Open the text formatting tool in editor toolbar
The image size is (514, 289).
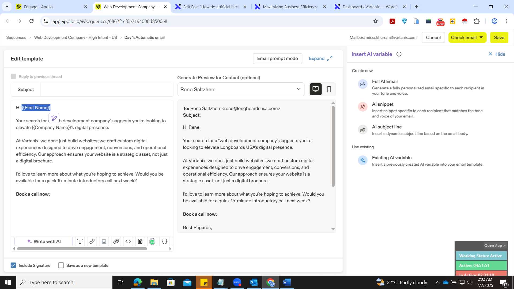coord(80,241)
